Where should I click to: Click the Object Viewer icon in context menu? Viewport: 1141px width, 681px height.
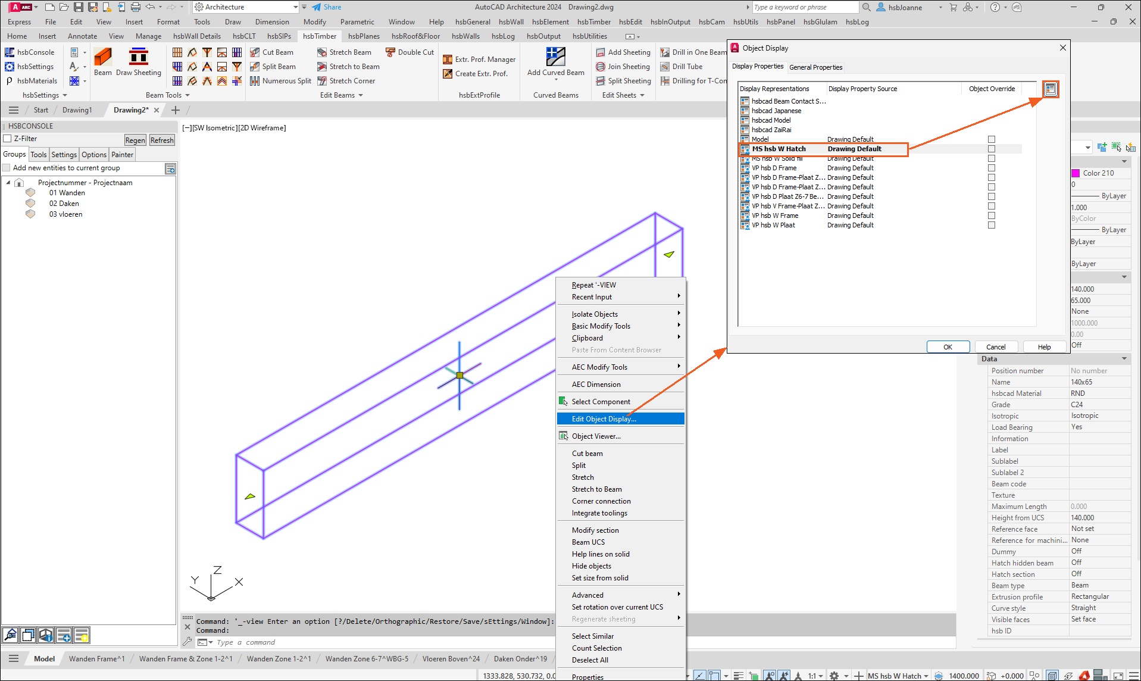pyautogui.click(x=563, y=436)
